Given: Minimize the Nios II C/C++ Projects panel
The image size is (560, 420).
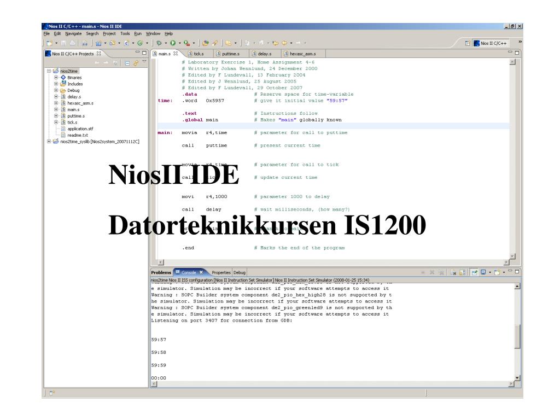Looking at the screenshot, I should 137,52.
